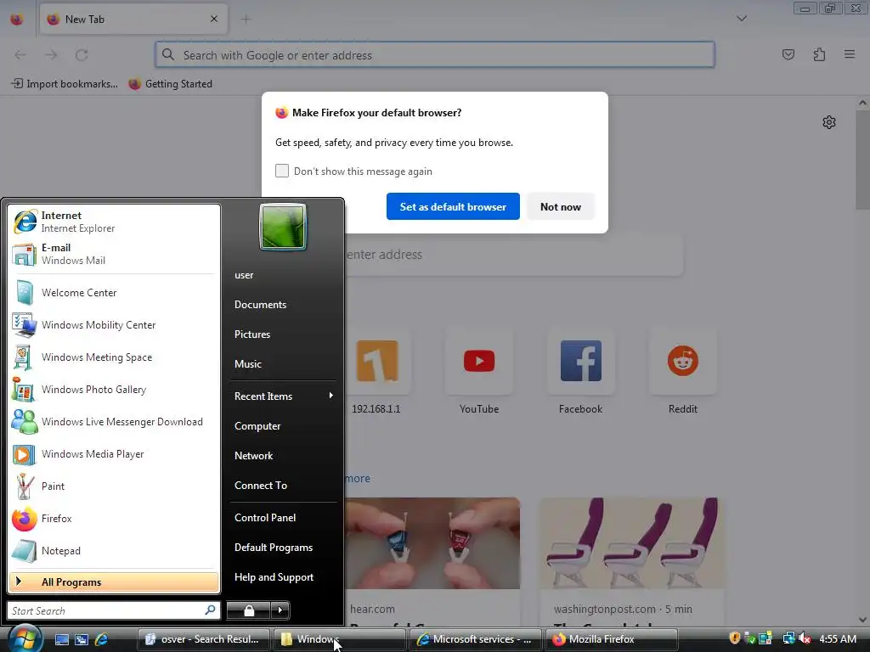Viewport: 870px width, 652px height.
Task: Click Switch between windows quick launch icon
Action: coord(82,639)
